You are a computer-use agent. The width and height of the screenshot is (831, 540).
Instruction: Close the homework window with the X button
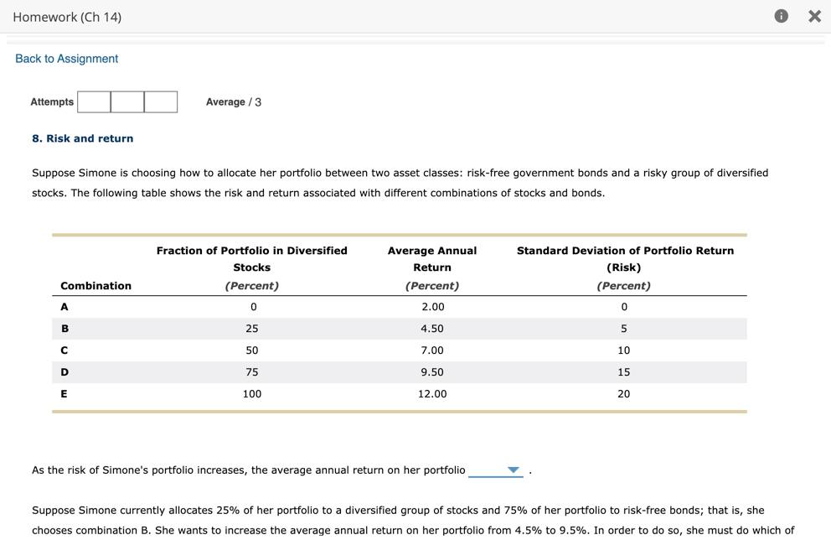(813, 15)
